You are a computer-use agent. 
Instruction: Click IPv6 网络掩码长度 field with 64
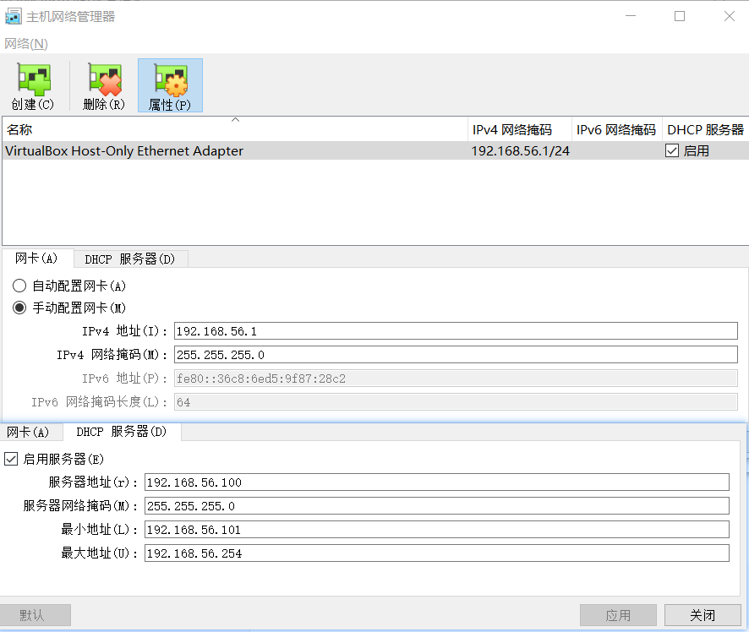click(x=456, y=402)
